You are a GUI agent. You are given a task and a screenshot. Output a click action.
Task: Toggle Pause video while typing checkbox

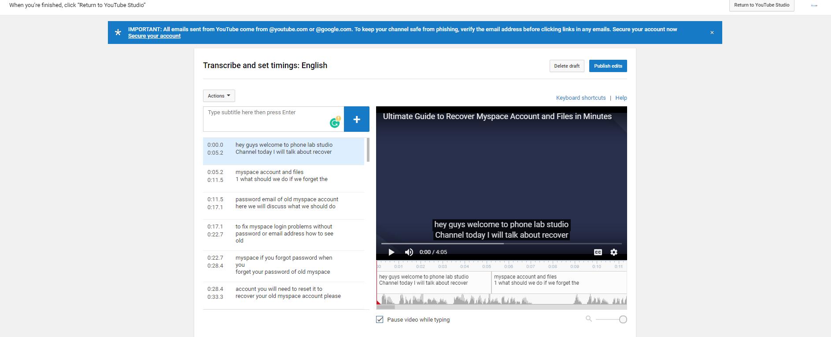(380, 319)
